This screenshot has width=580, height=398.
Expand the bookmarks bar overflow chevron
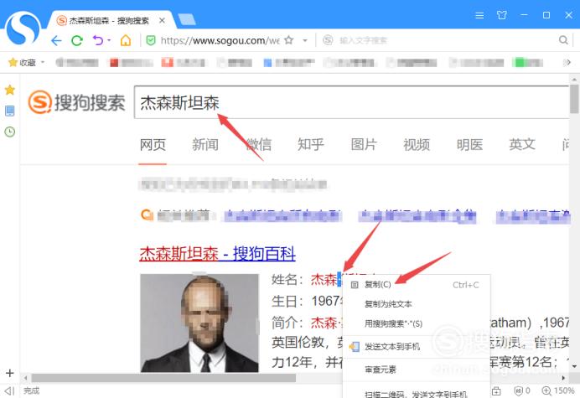[x=567, y=62]
